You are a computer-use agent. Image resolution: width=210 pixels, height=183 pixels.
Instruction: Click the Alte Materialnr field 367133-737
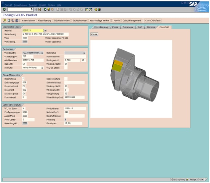33,60
